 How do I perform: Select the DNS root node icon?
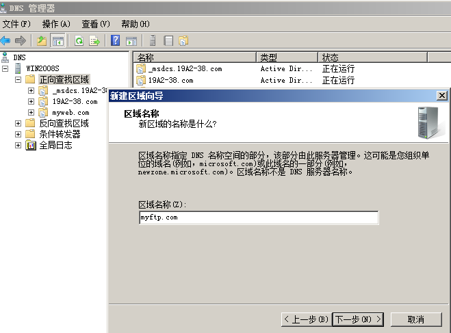tap(5, 57)
